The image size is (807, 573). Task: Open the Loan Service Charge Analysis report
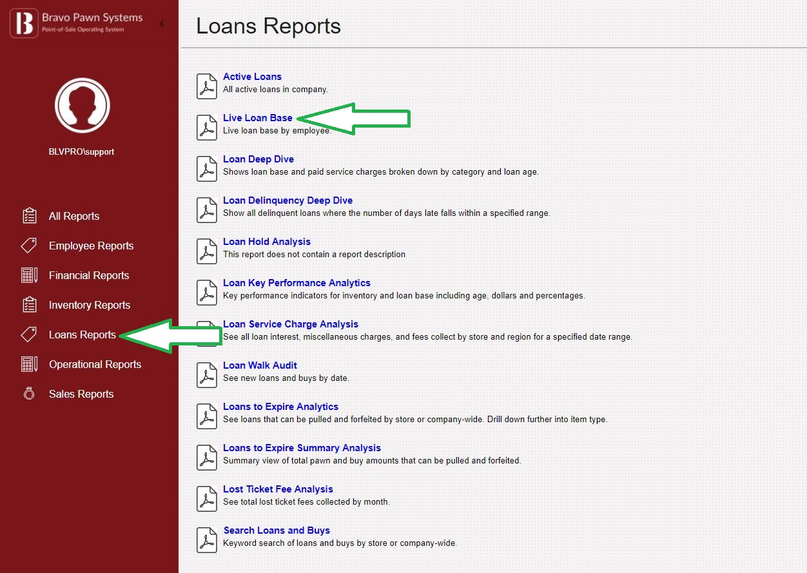pyautogui.click(x=291, y=324)
